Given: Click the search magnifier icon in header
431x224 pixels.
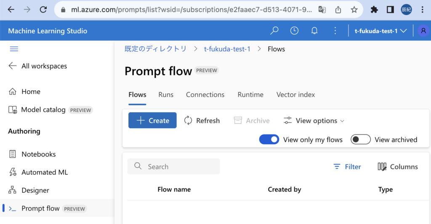Looking at the screenshot, I should [x=274, y=31].
